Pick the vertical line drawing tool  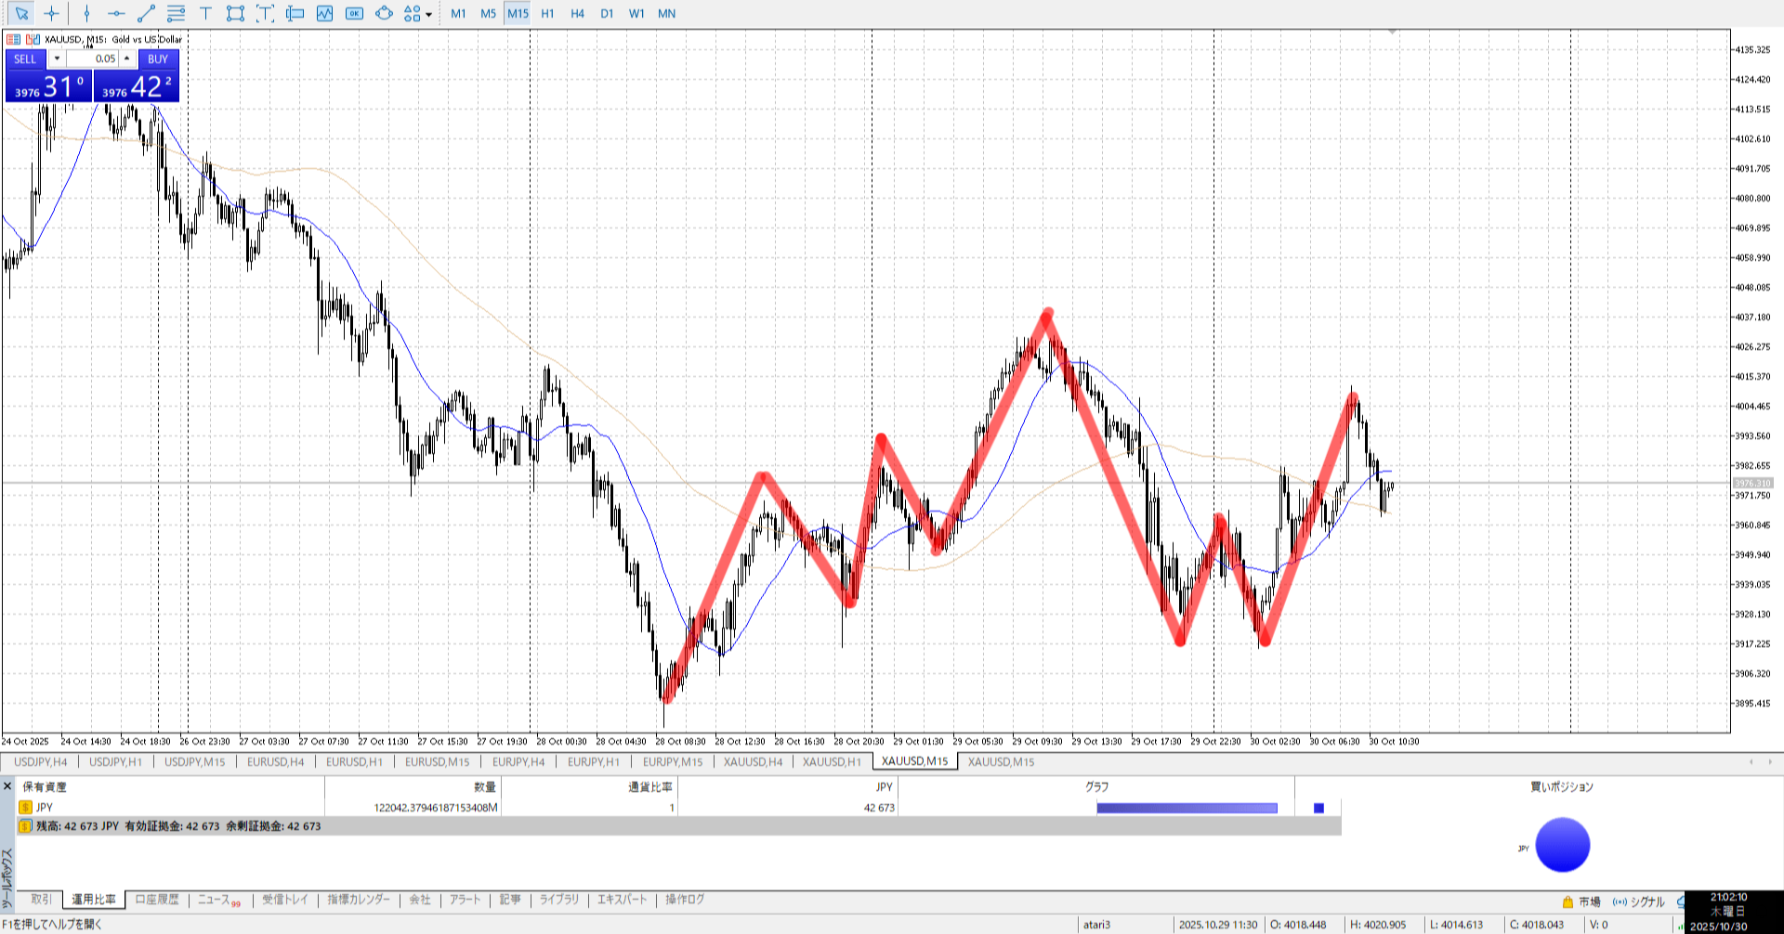pos(86,13)
